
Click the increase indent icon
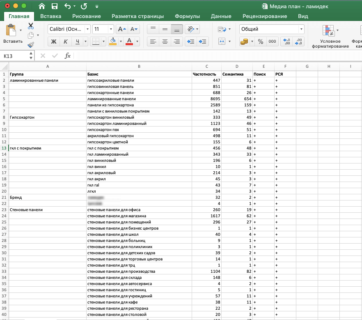[203, 41]
